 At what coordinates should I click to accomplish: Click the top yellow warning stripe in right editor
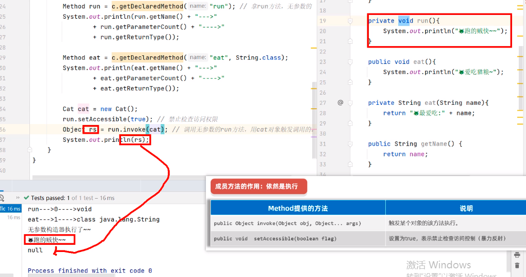(520, 6)
